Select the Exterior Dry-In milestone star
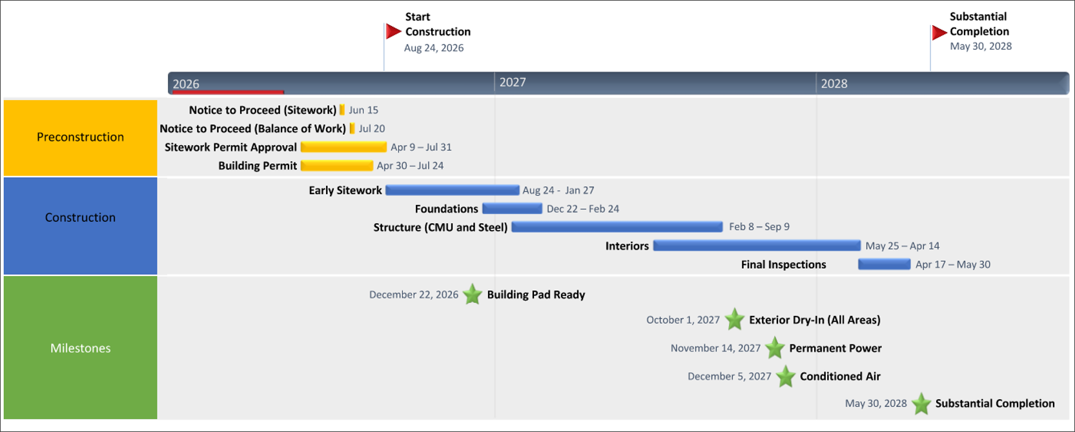Image resolution: width=1075 pixels, height=432 pixels. tap(734, 319)
